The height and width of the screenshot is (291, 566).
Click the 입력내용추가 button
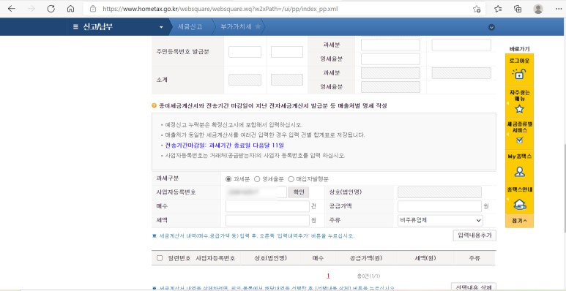click(474, 235)
